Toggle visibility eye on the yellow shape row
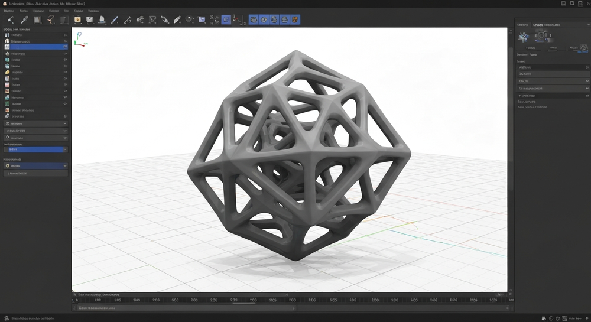 [65, 72]
